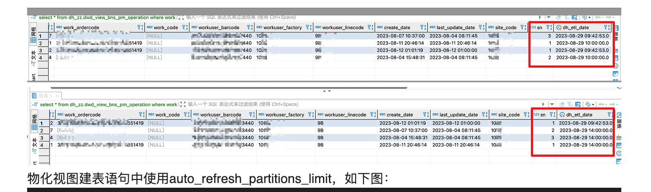
Task: Click eraser clear-filter icon in lower toolbar
Action: pos(561,104)
